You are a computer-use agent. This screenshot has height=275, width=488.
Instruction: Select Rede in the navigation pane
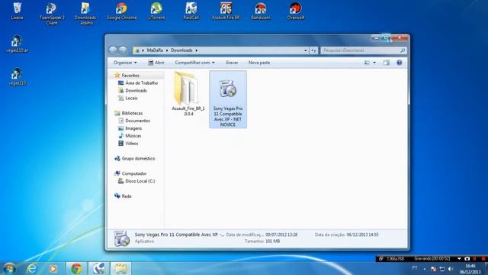click(126, 196)
